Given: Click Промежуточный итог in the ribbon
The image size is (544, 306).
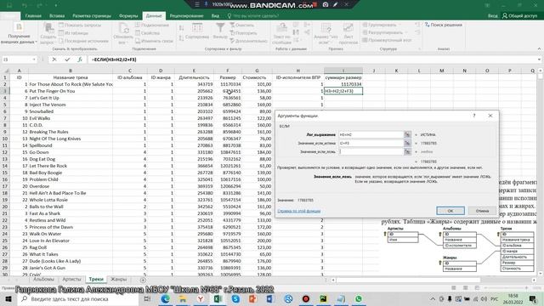Looking at the screenshot, I should click(x=387, y=40).
